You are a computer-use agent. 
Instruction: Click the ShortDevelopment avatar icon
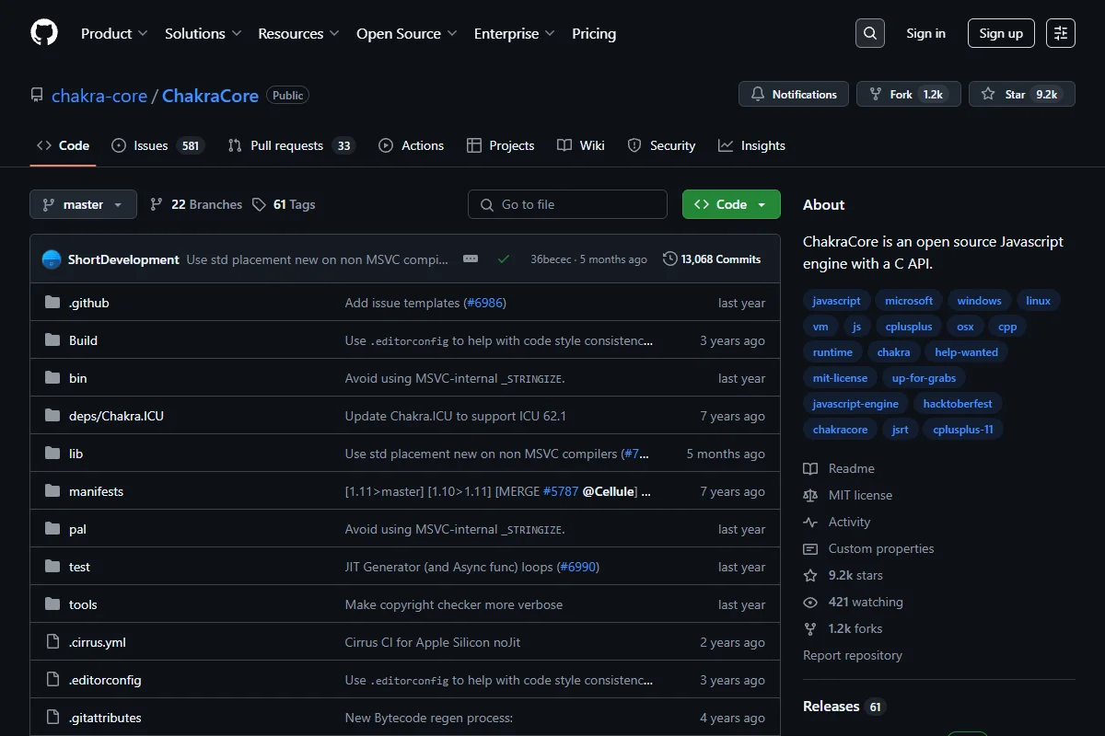(52, 259)
